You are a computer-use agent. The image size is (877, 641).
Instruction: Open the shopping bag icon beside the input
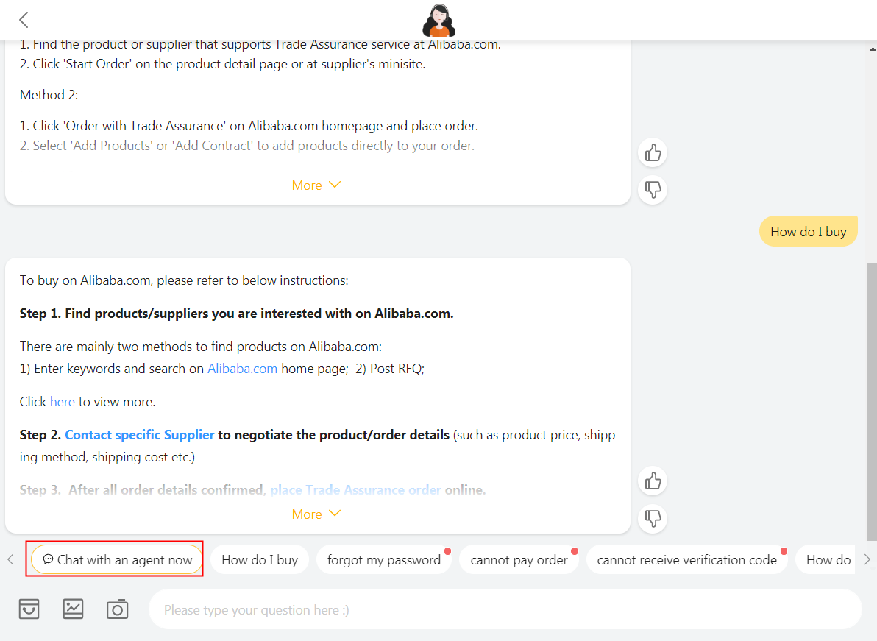[29, 609]
